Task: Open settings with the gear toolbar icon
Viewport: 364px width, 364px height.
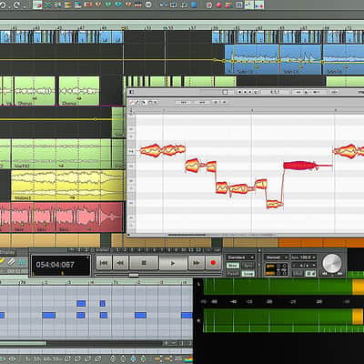Action: pyautogui.click(x=209, y=5)
